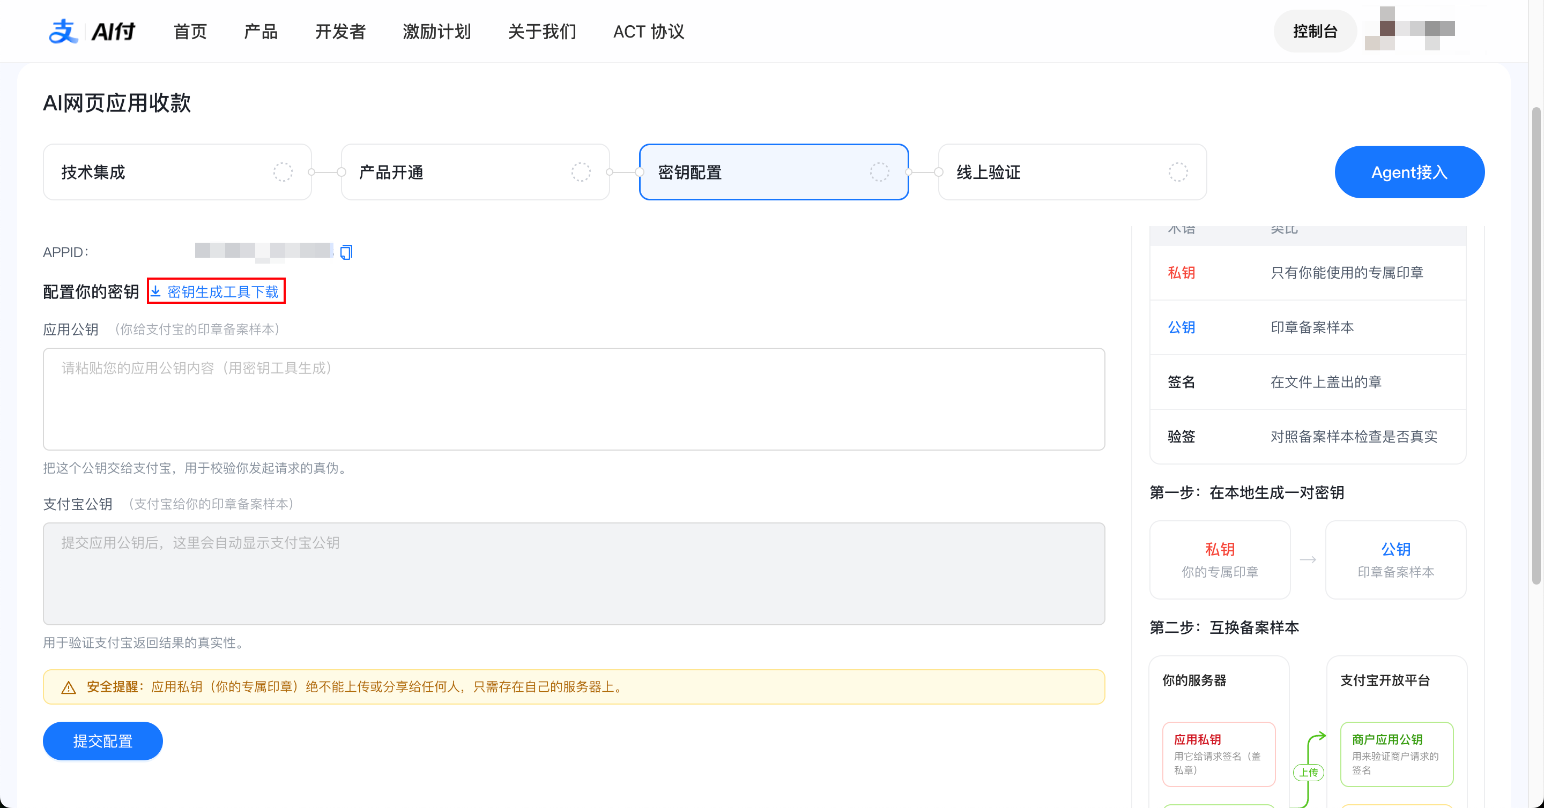
Task: Open 关于我们 in the top navigation
Action: point(542,31)
